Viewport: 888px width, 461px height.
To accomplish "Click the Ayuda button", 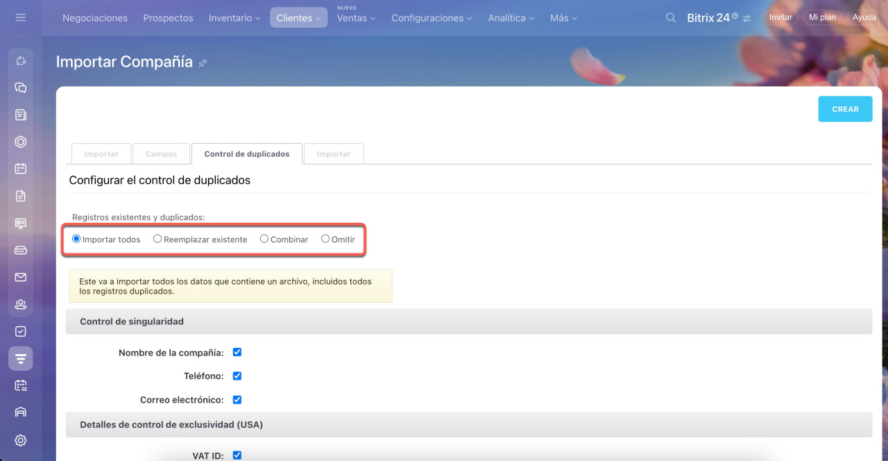I will pos(864,17).
